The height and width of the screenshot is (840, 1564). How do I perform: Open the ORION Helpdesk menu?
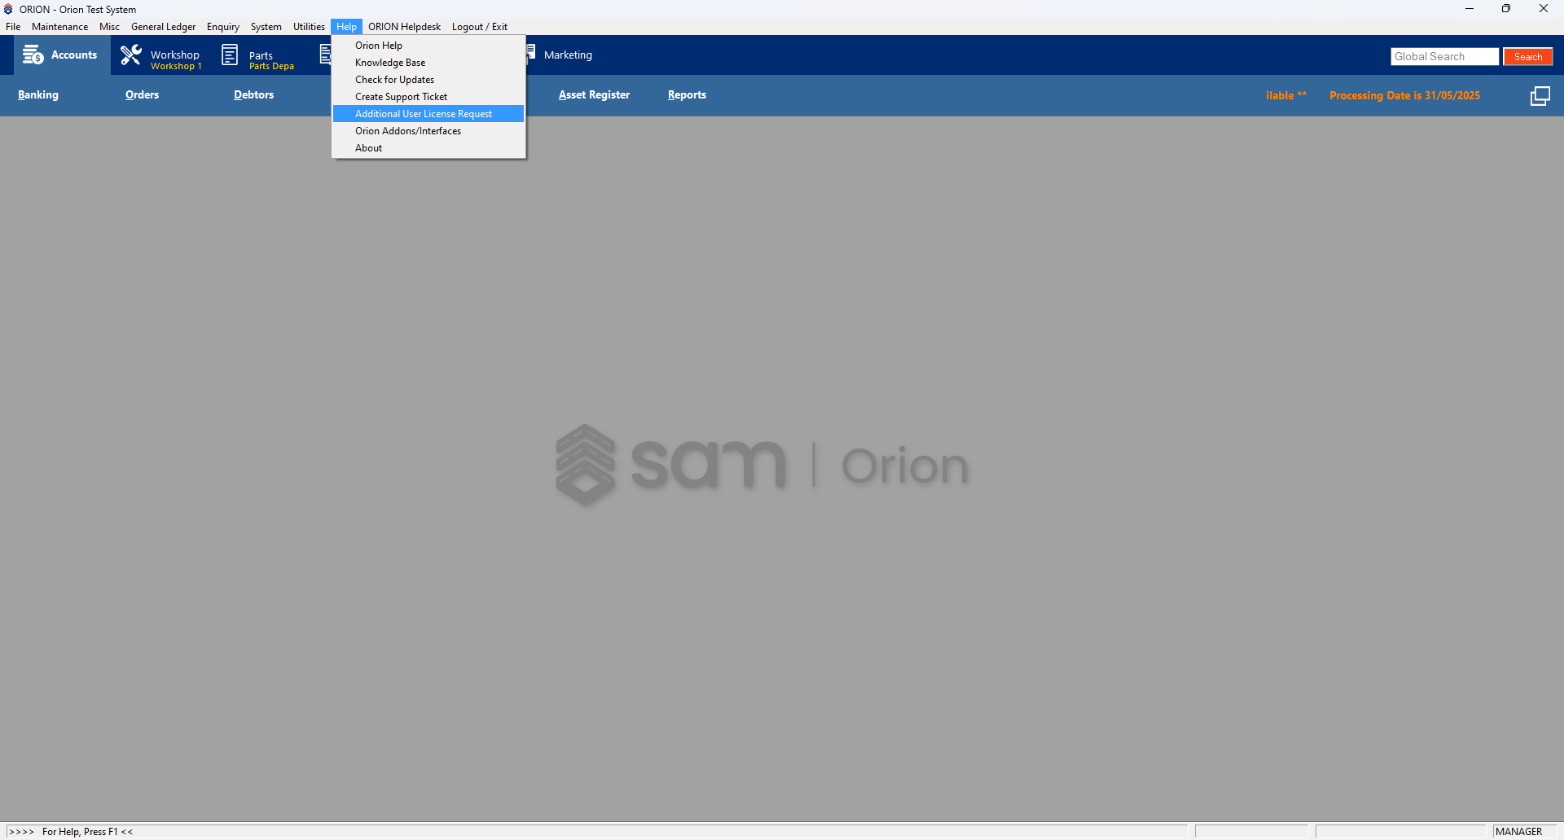coord(404,26)
